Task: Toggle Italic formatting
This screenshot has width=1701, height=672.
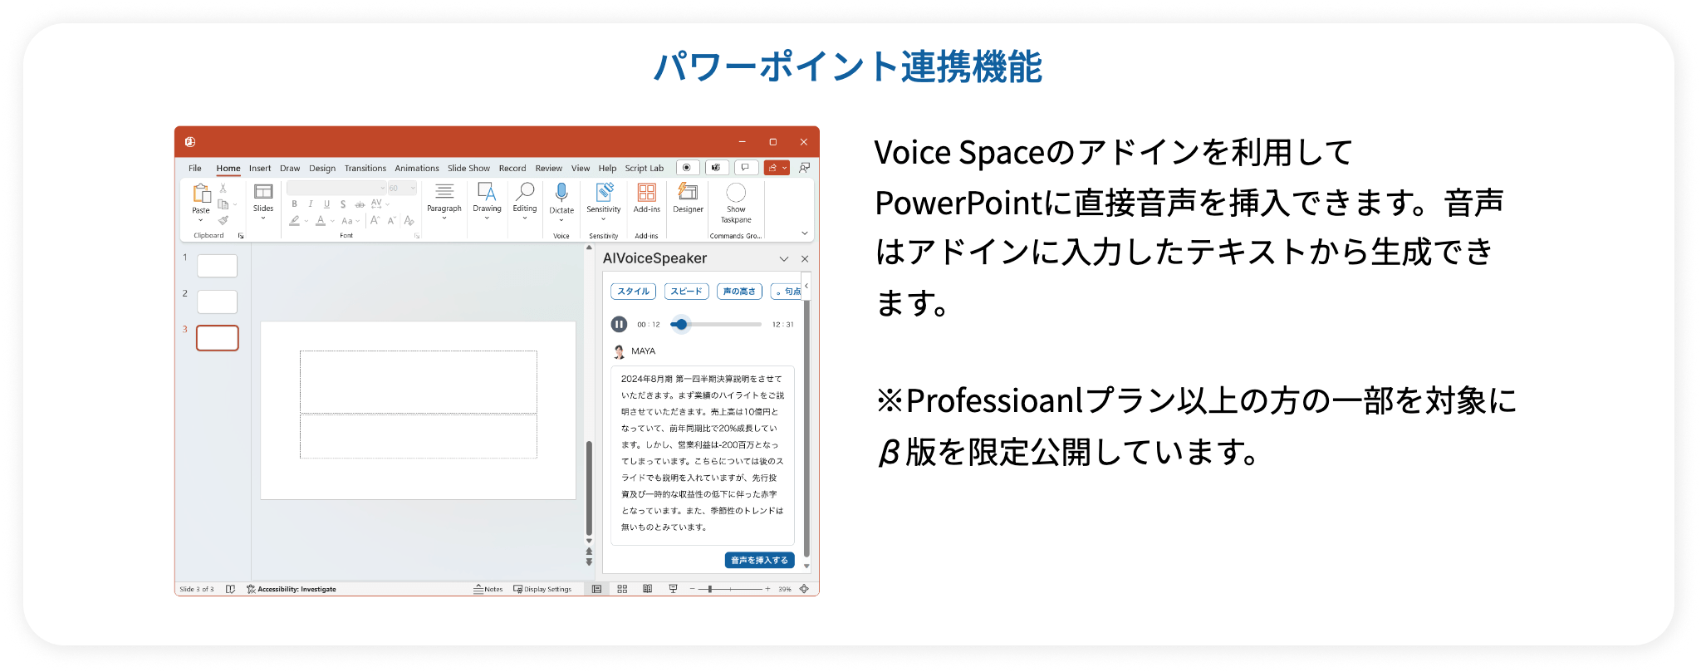Action: pos(310,204)
